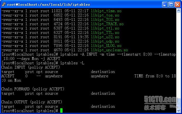Click the source value anywhere in ACCEPT rule
Viewport: 182px width, 114px height.
pos(54,76)
